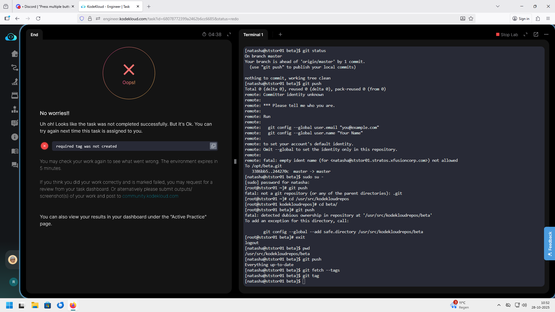Open File Explorer from the taskbar
Viewport: 555px width, 312px height.
tap(35, 305)
